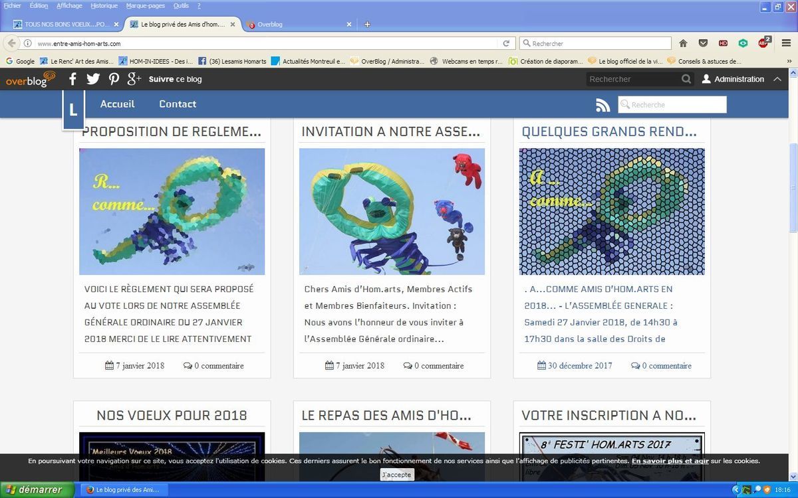Share blog on Facebook icon
This screenshot has height=498, width=798.
pyautogui.click(x=73, y=79)
